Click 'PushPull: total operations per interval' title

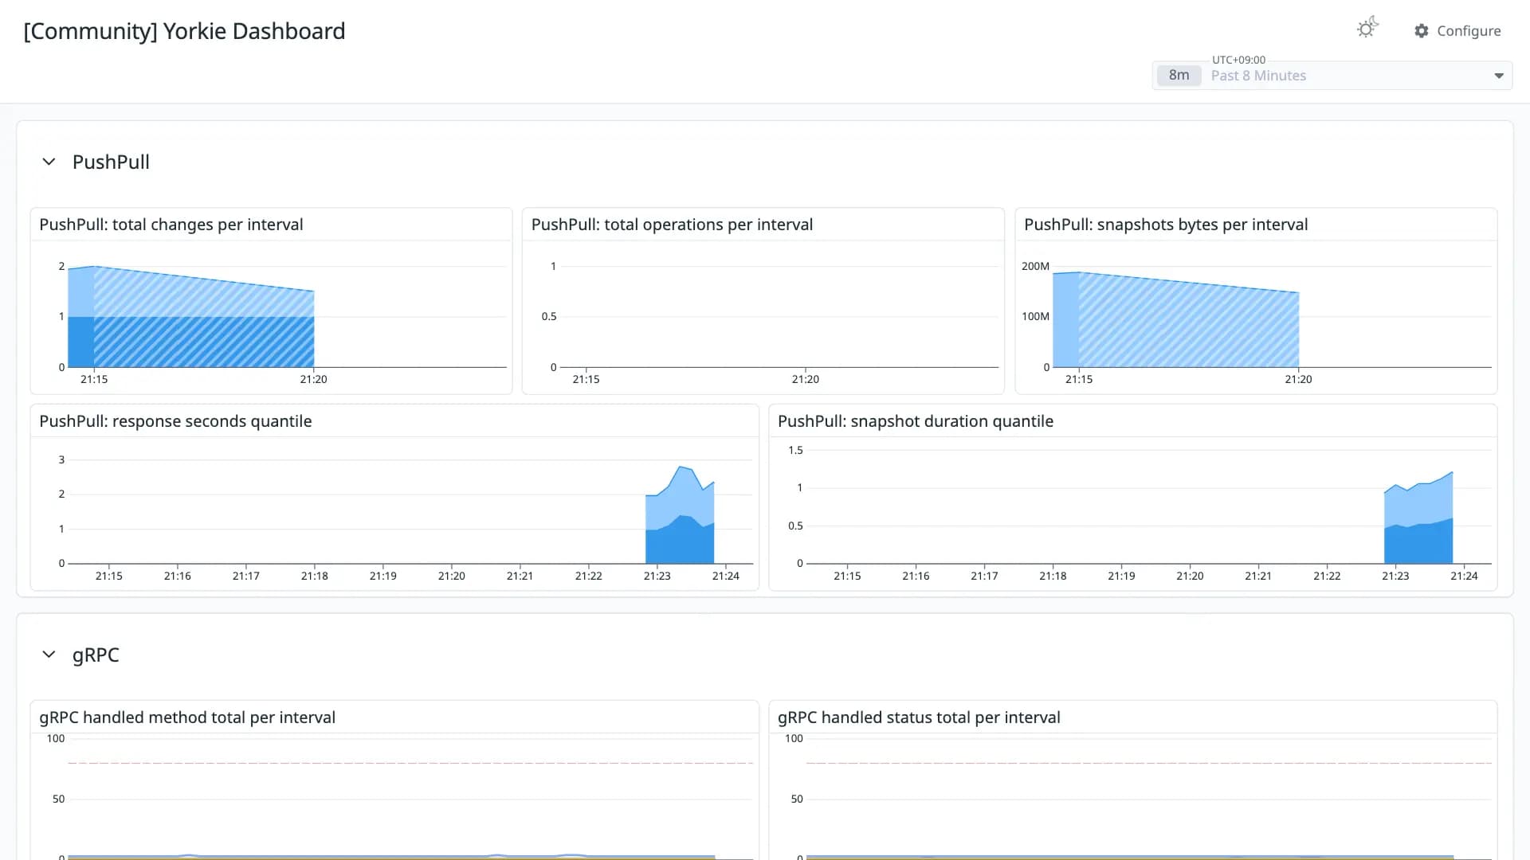(672, 225)
